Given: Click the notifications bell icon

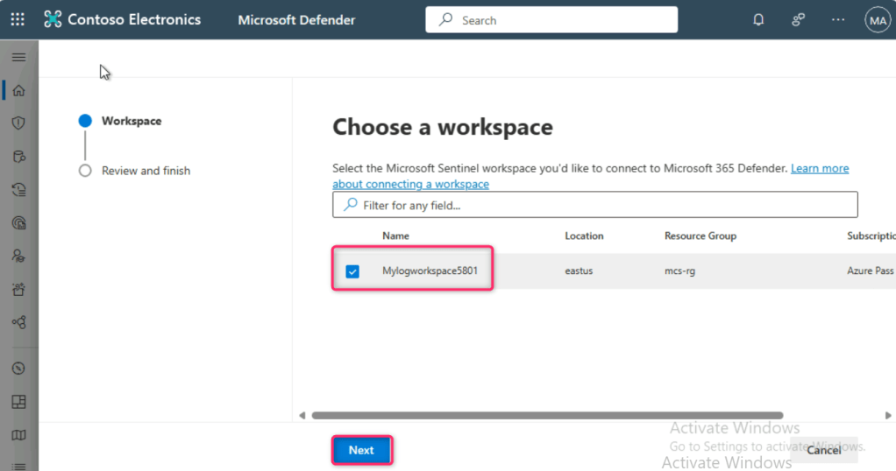Looking at the screenshot, I should click(758, 19).
